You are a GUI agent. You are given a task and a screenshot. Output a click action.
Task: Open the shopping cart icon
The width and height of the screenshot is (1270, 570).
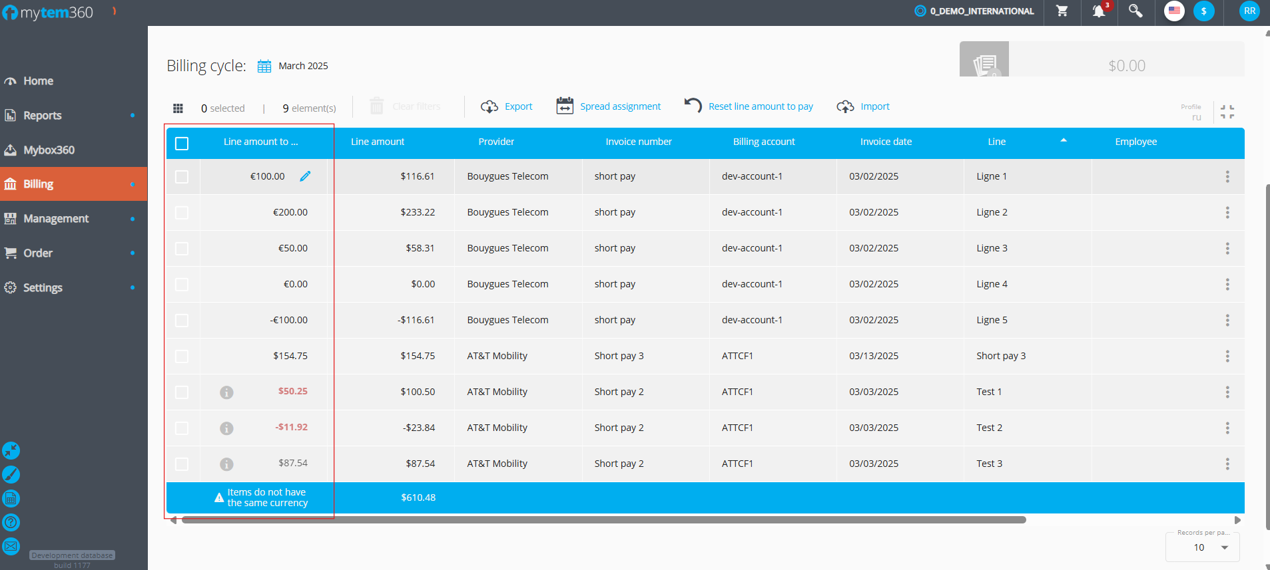tap(1062, 11)
